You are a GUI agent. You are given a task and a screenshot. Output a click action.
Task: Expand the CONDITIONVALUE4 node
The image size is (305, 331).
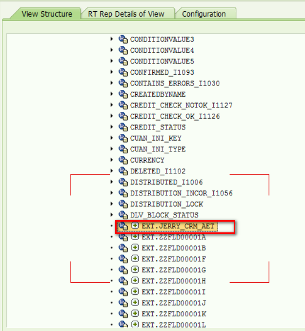pos(112,50)
